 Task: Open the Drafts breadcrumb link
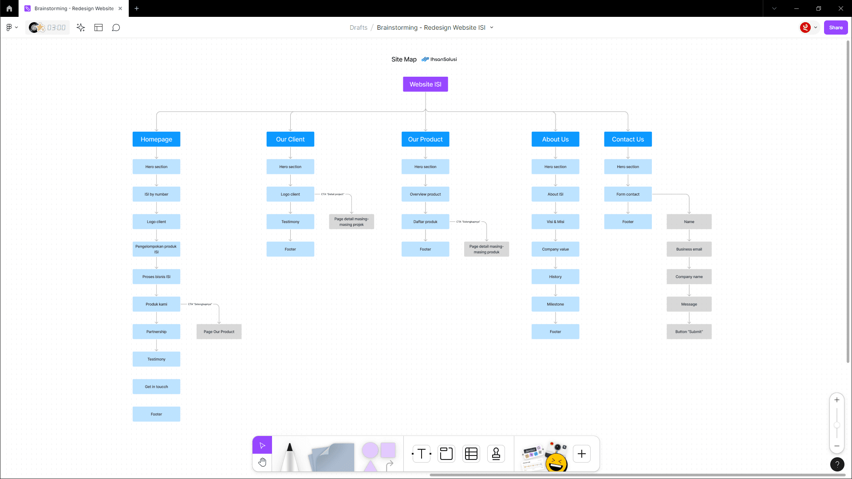(358, 27)
